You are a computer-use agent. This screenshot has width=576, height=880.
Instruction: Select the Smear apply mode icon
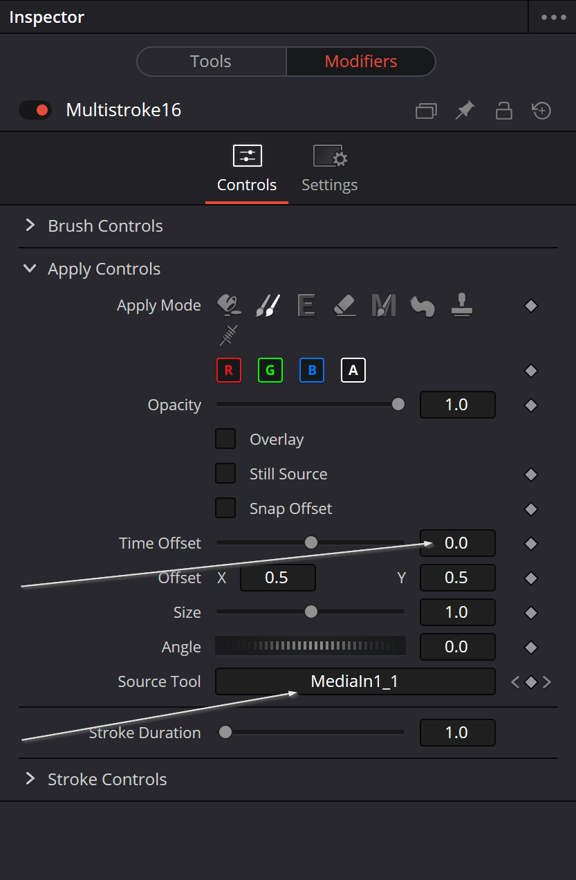point(422,304)
